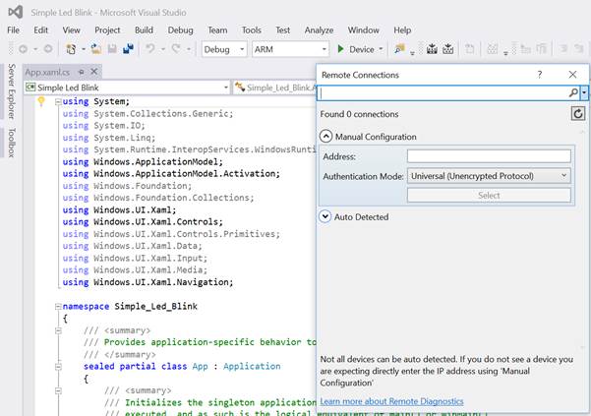Expand the Auto Detected section

[325, 216]
